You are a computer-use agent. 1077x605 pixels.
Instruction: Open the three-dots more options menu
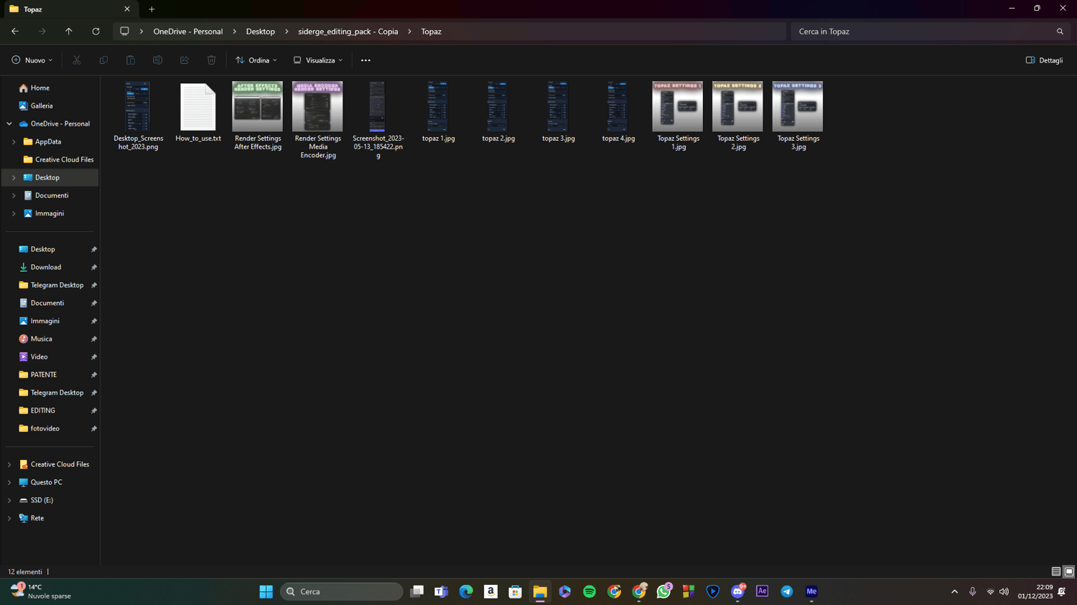tap(365, 60)
